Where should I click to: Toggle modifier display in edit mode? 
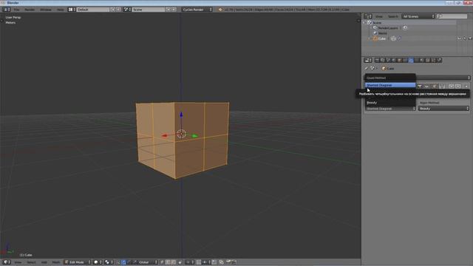click(435, 86)
